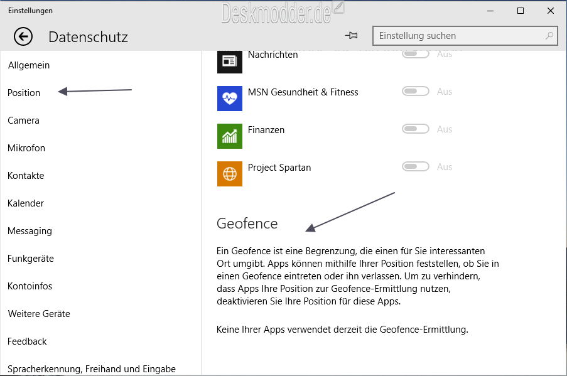Click the Project Spartan globe icon
The width and height of the screenshot is (567, 376).
coord(229,174)
